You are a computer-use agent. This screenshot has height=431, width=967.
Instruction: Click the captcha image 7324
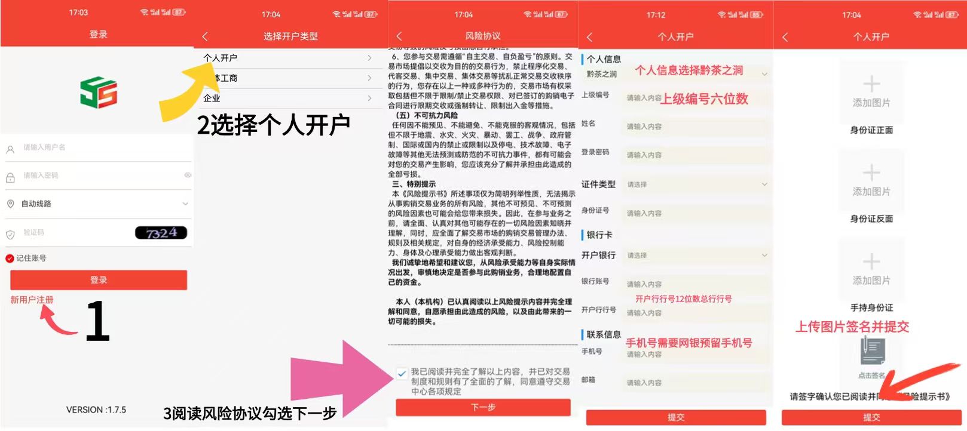[x=161, y=233]
